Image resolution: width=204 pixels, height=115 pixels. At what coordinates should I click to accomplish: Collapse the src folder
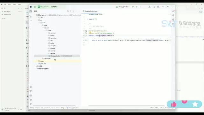point(37,20)
